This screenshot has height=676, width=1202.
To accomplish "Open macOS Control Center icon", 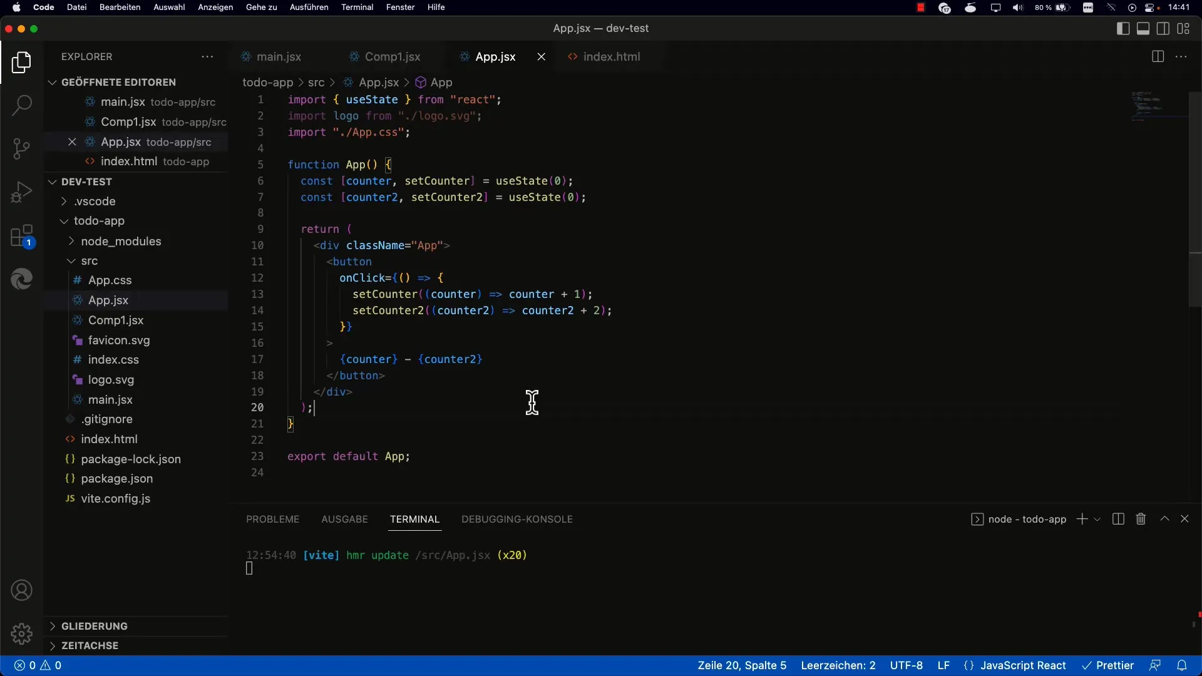I will (1151, 8).
